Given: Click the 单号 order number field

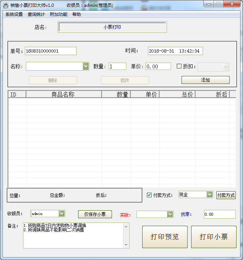Looking at the screenshot, I should point(51,51).
